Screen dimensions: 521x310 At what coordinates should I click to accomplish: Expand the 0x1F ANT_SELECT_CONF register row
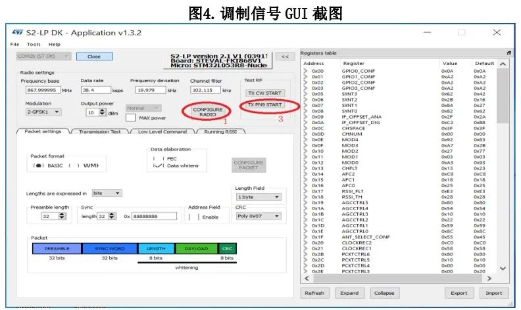[x=306, y=237]
